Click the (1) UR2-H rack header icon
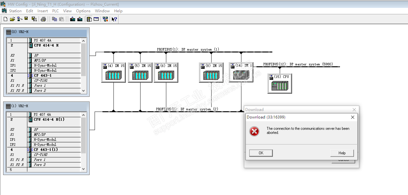 8,106
